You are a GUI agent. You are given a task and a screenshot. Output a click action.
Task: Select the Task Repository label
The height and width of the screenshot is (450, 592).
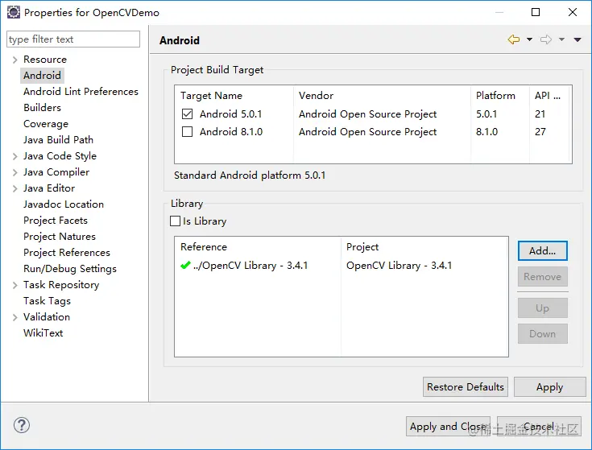coord(61,285)
